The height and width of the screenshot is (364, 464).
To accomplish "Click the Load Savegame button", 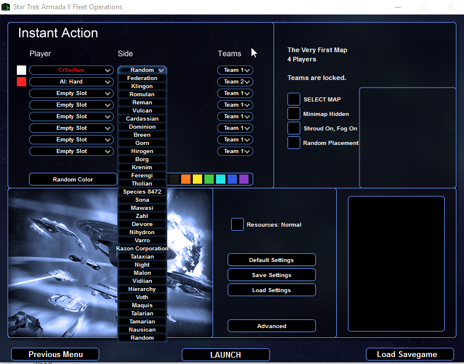I will [410, 354].
